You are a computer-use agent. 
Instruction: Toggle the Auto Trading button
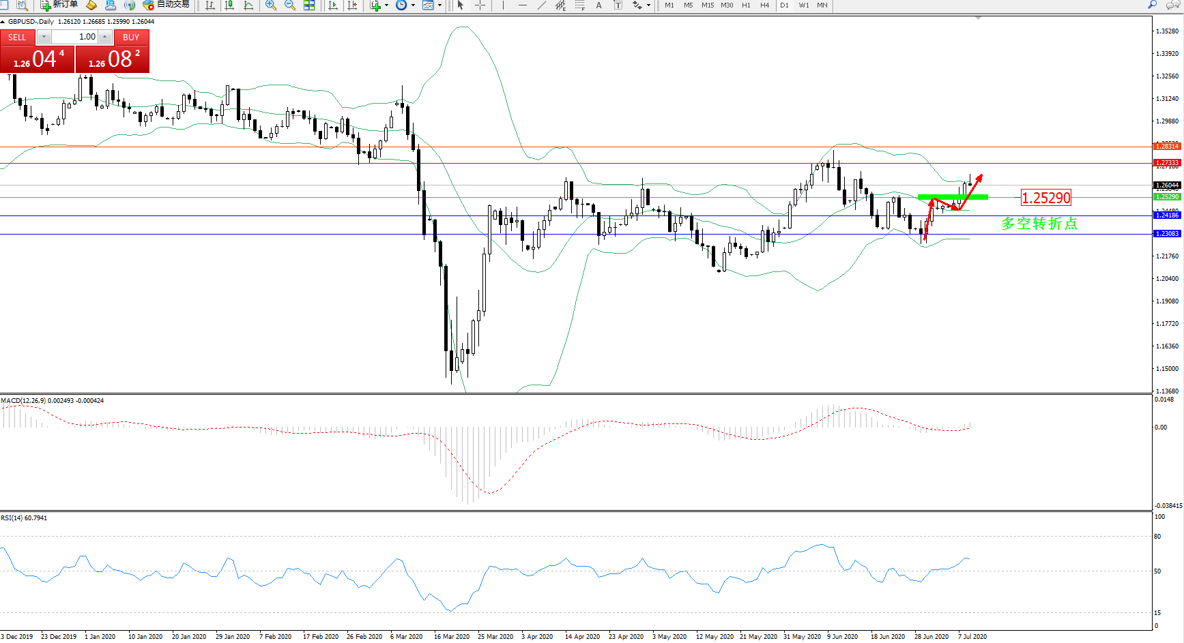click(166, 5)
